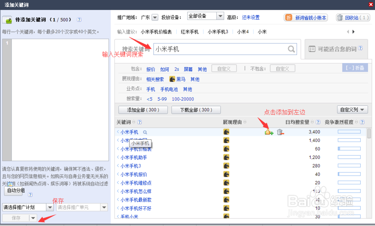This screenshot has width=375, height=226.
Task: Click keyword 小米手机好不好
Action: pyautogui.click(x=136, y=208)
